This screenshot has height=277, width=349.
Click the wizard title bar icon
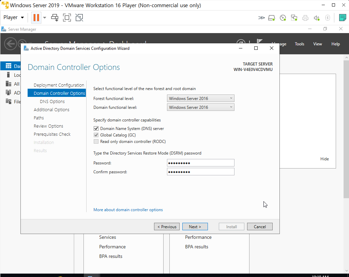[26, 48]
